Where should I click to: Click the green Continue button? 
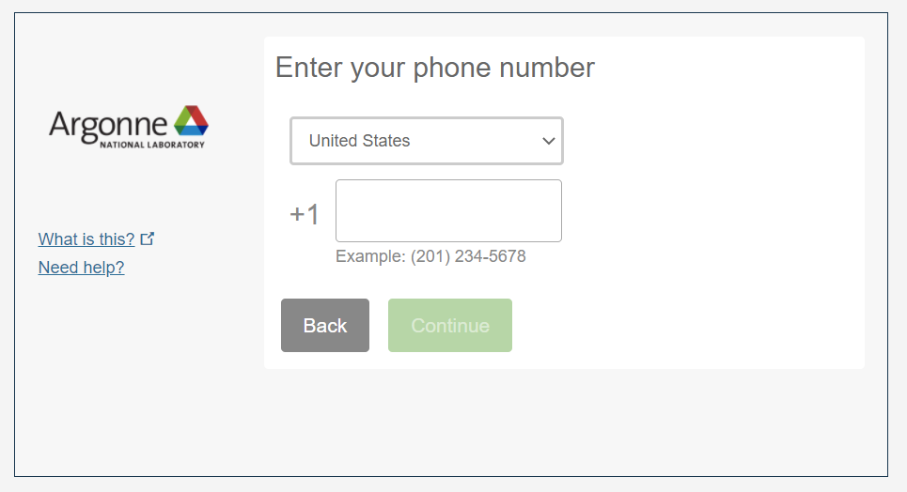coord(450,326)
